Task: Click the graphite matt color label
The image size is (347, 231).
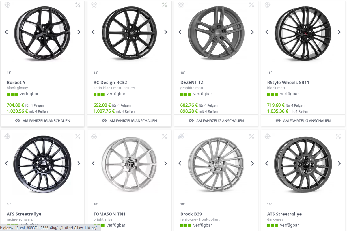Action: click(x=192, y=88)
